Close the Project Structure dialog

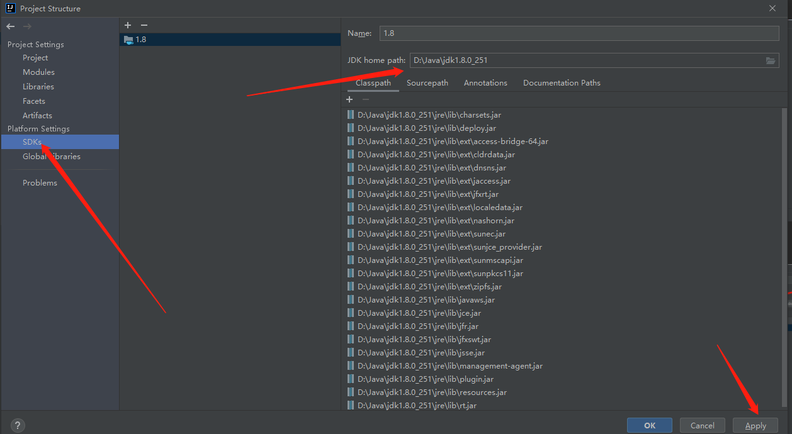(x=772, y=8)
